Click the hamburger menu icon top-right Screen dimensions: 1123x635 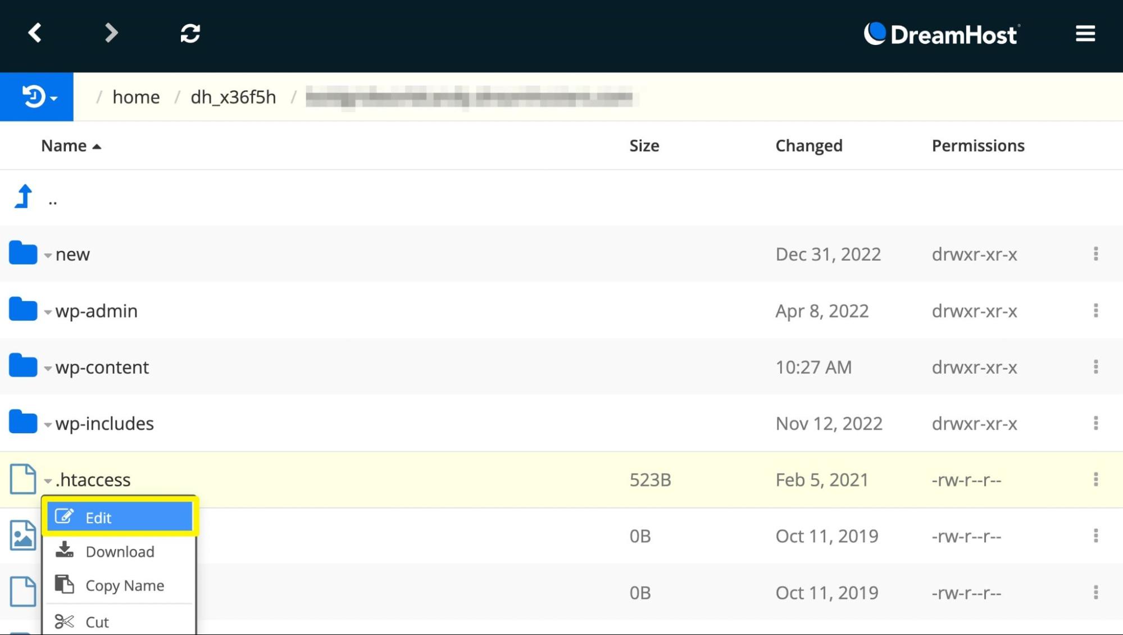tap(1084, 33)
